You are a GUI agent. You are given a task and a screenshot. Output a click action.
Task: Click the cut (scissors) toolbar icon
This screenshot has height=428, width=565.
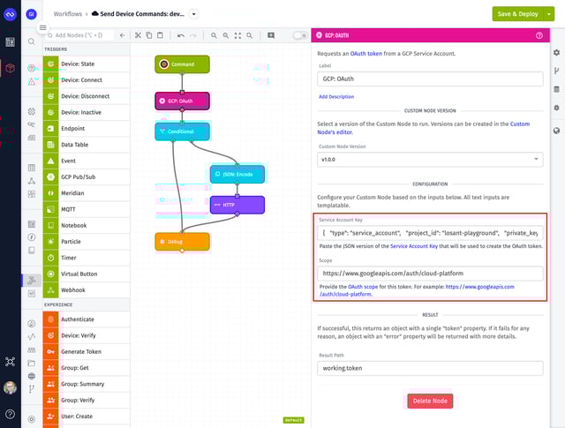138,35
